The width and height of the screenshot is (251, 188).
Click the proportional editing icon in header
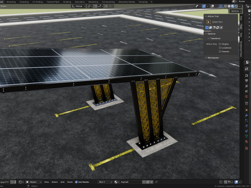[106, 6]
